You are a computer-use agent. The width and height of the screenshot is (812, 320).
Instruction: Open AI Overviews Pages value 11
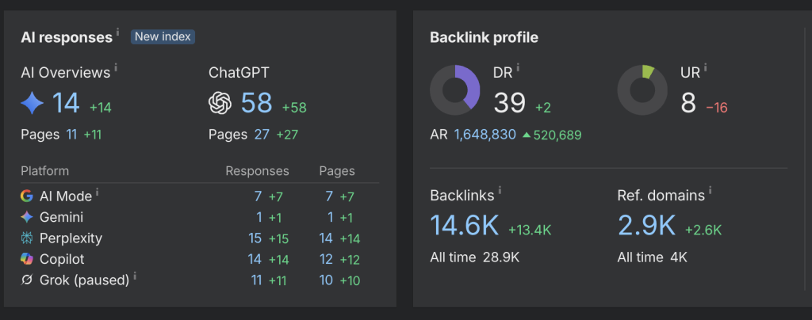71,135
